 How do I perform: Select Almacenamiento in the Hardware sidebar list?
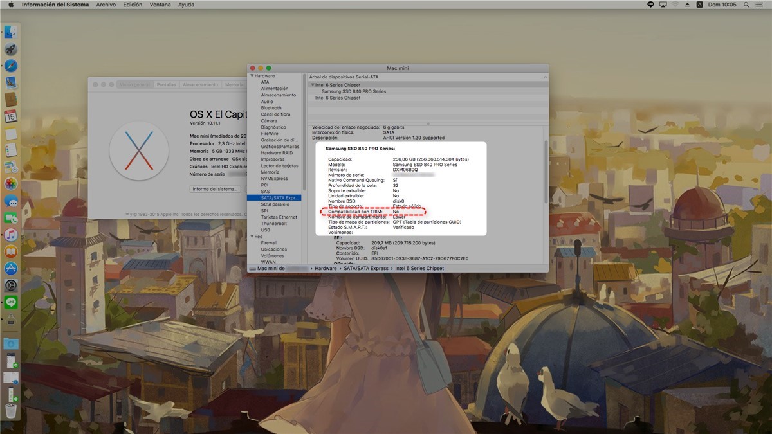279,95
